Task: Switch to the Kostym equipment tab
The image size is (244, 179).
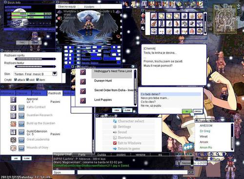Action: tap(89, 7)
